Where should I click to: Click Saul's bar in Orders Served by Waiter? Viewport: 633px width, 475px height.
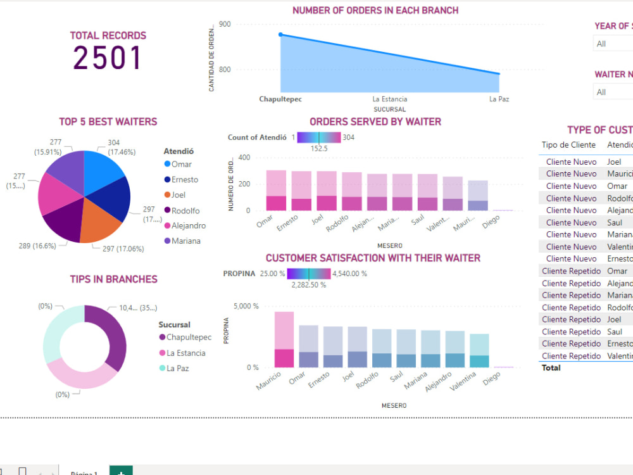tap(427, 193)
